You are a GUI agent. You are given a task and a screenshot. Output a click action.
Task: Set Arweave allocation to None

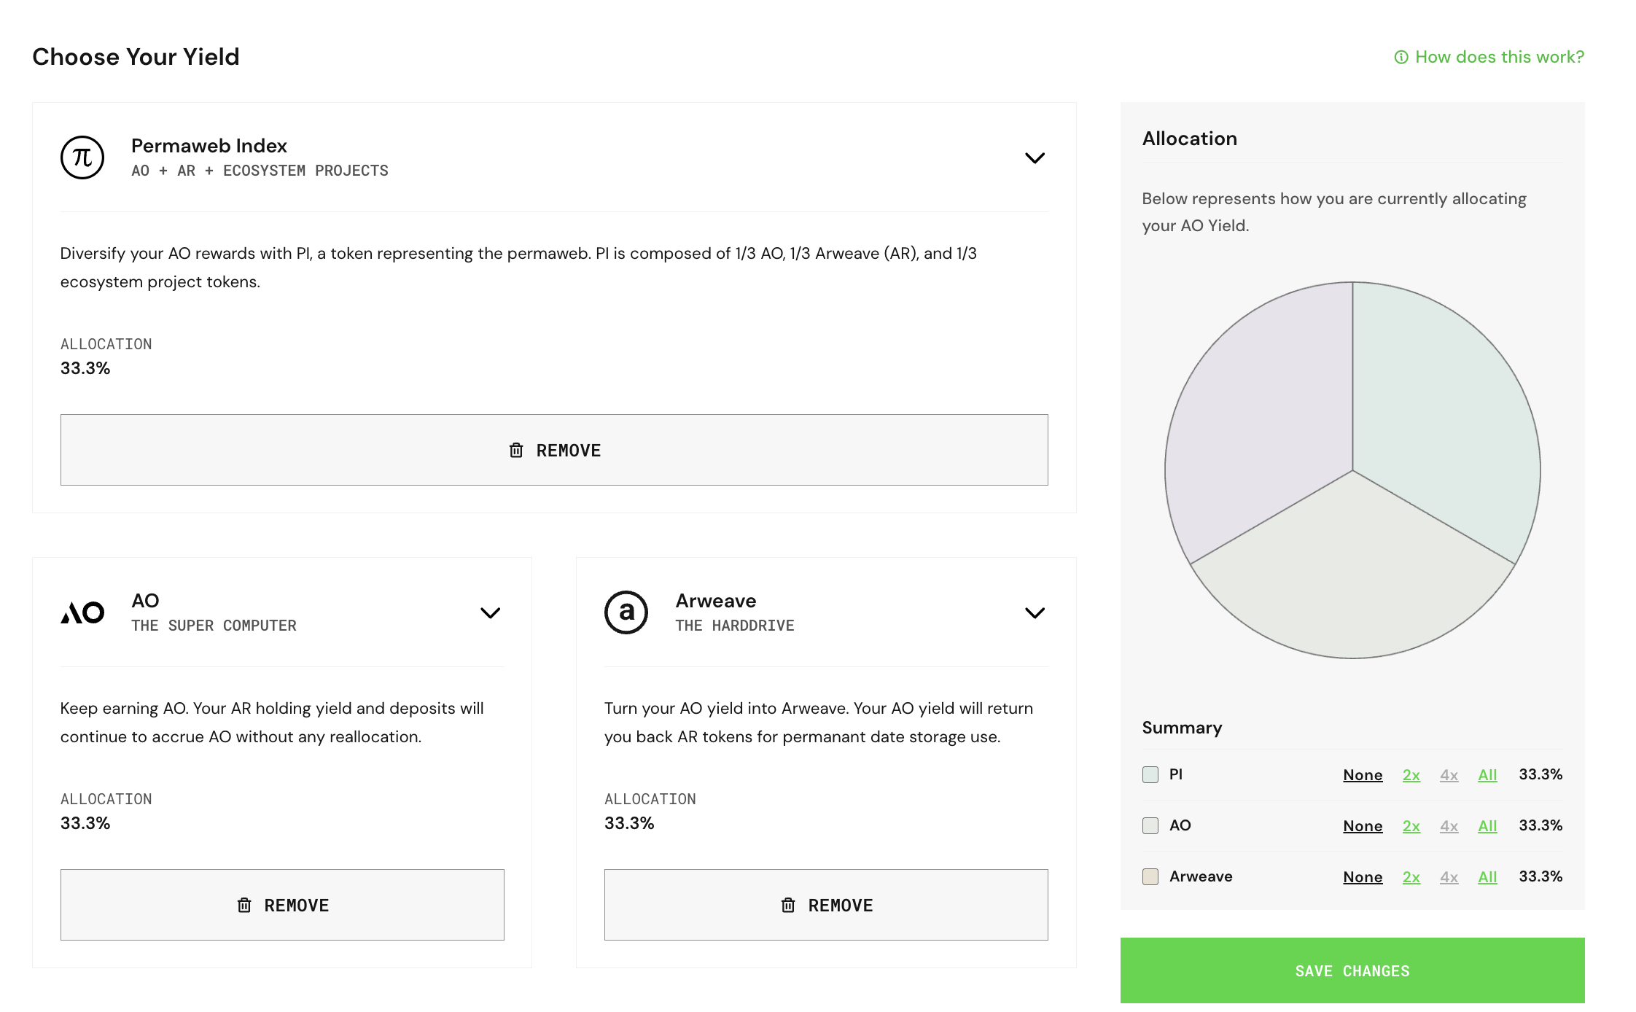[x=1363, y=877]
